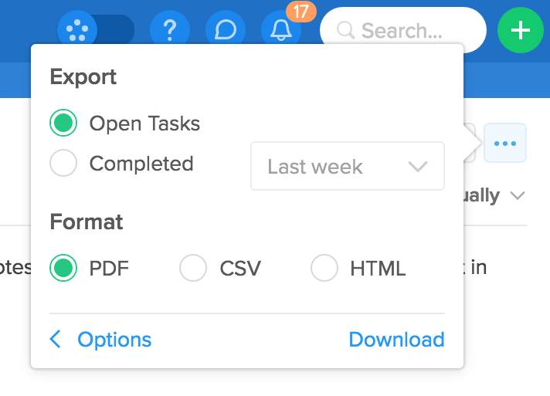550x396 pixels.
Task: Select the Completed radio button
Action: click(x=63, y=163)
